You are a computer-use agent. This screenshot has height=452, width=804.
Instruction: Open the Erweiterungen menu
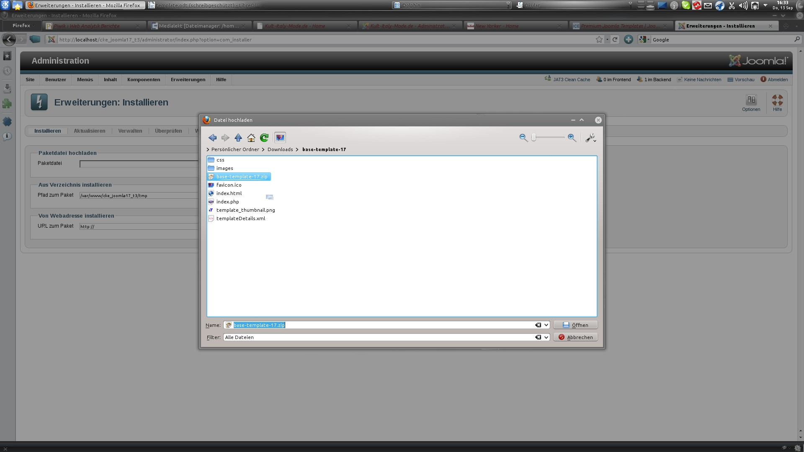pyautogui.click(x=188, y=80)
